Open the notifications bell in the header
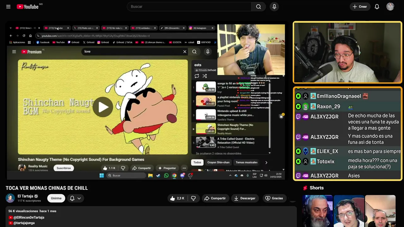This screenshot has height=227, width=404. [377, 7]
